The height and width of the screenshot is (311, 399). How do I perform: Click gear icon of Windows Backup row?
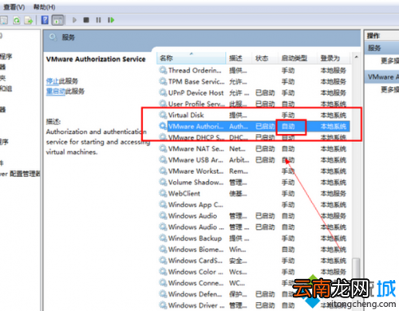163,238
